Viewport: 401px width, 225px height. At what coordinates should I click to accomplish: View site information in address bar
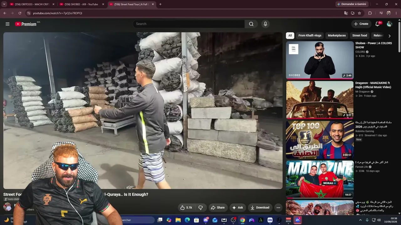click(29, 13)
